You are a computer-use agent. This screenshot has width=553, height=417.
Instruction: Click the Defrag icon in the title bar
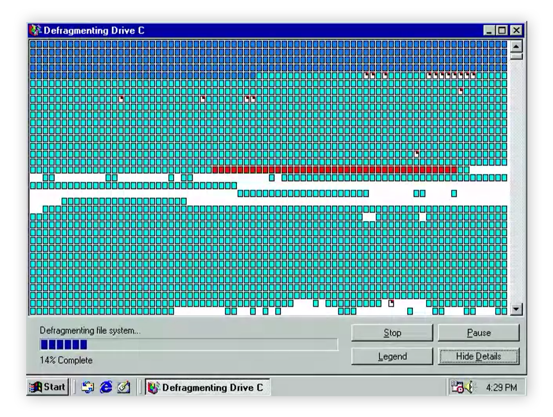coord(33,31)
